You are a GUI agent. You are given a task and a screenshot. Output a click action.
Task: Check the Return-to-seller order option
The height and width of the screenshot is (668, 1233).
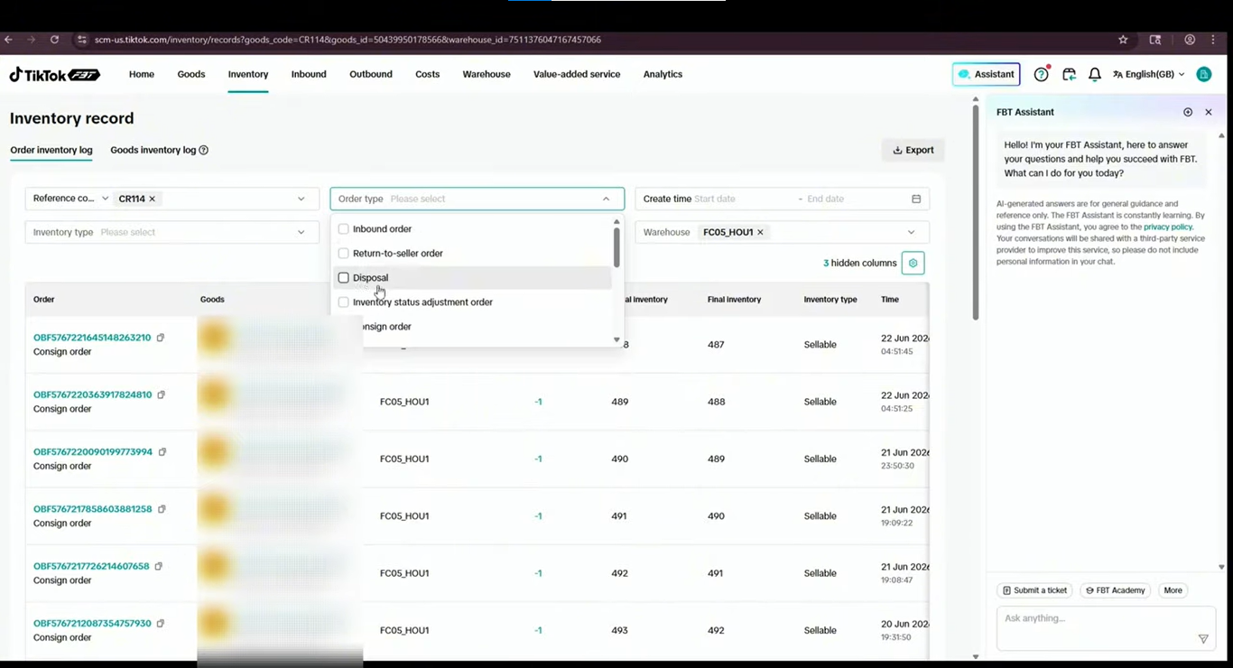click(x=343, y=254)
